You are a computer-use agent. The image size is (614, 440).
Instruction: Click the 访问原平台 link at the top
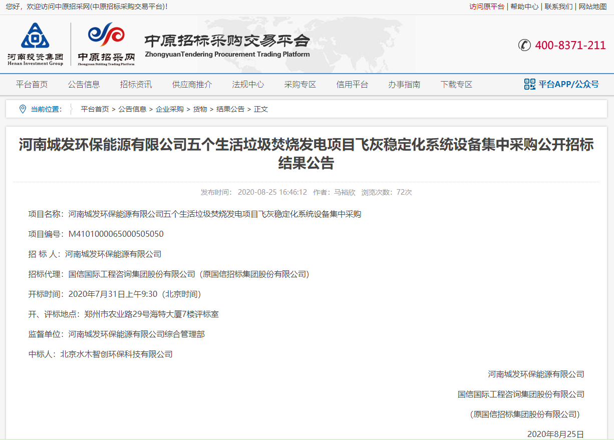(x=487, y=7)
